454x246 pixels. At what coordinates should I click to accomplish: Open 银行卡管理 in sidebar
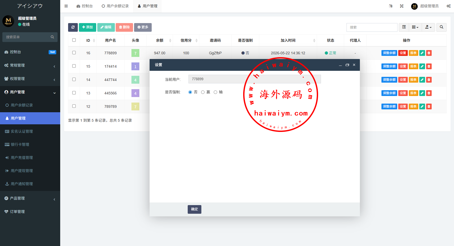click(30, 145)
